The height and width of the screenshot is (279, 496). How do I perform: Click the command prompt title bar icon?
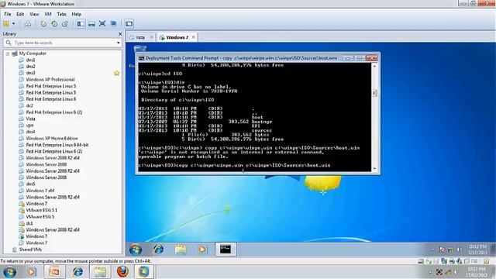point(141,58)
